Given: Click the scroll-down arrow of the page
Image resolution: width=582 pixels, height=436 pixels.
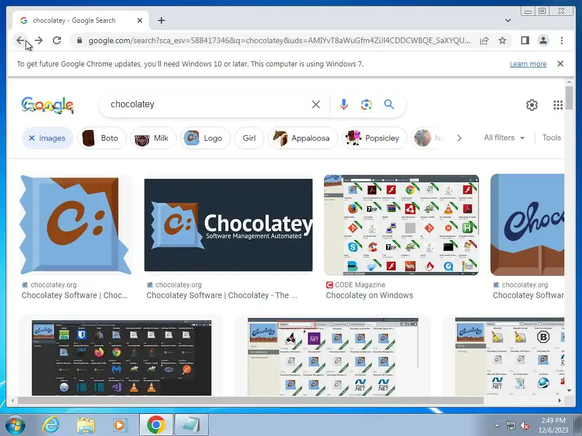Looking at the screenshot, I should pyautogui.click(x=569, y=391).
